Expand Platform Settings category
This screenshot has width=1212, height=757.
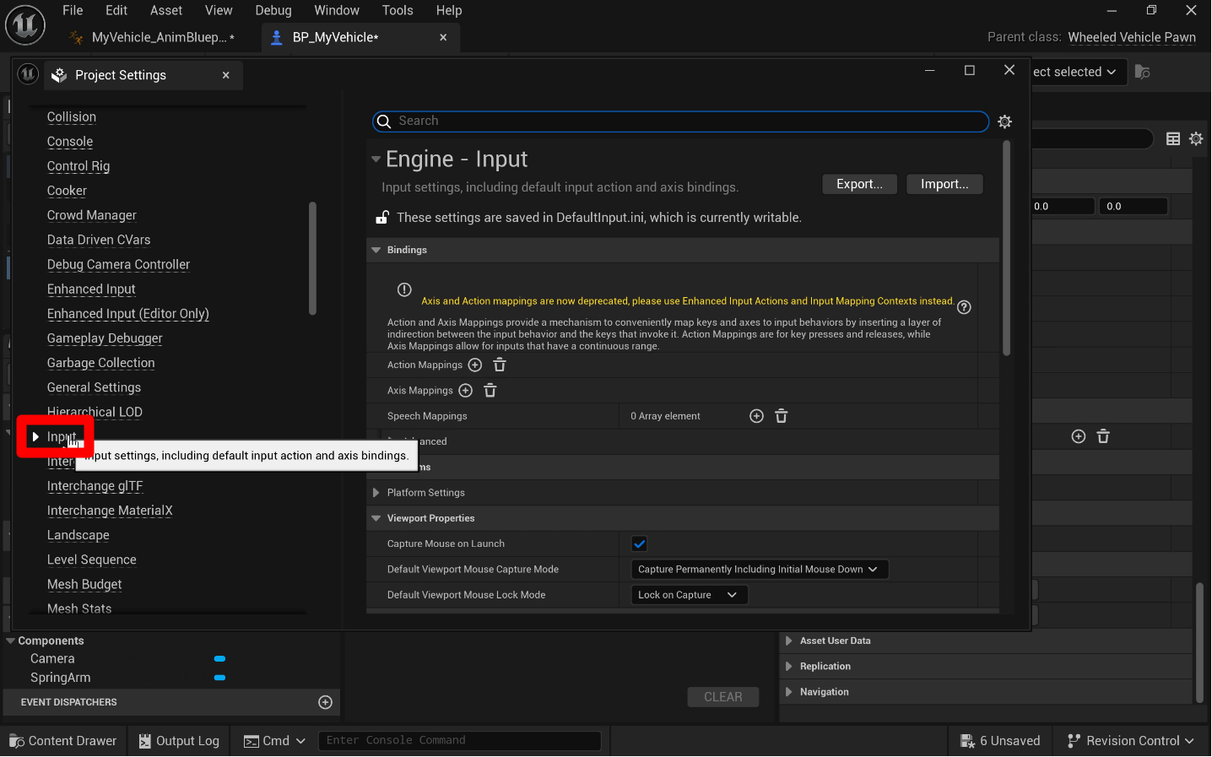tap(376, 493)
